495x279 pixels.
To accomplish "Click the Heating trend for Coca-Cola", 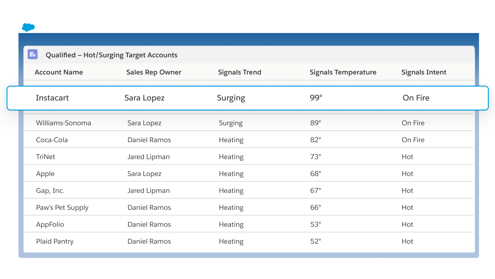I will (231, 140).
